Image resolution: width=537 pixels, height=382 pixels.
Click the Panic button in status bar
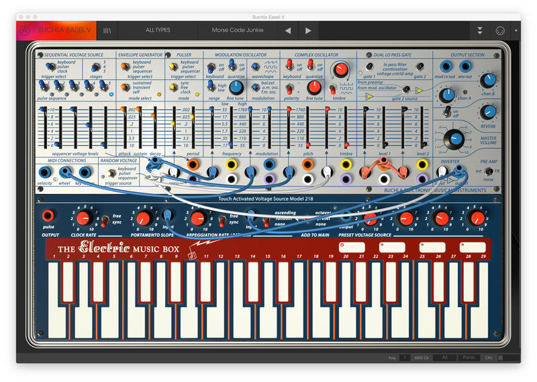[x=469, y=357]
